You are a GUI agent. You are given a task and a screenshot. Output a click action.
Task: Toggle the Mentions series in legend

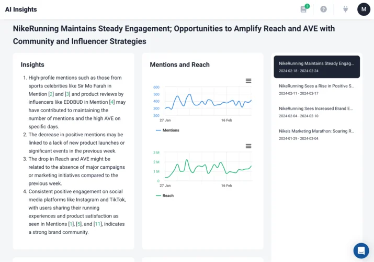coord(167,130)
